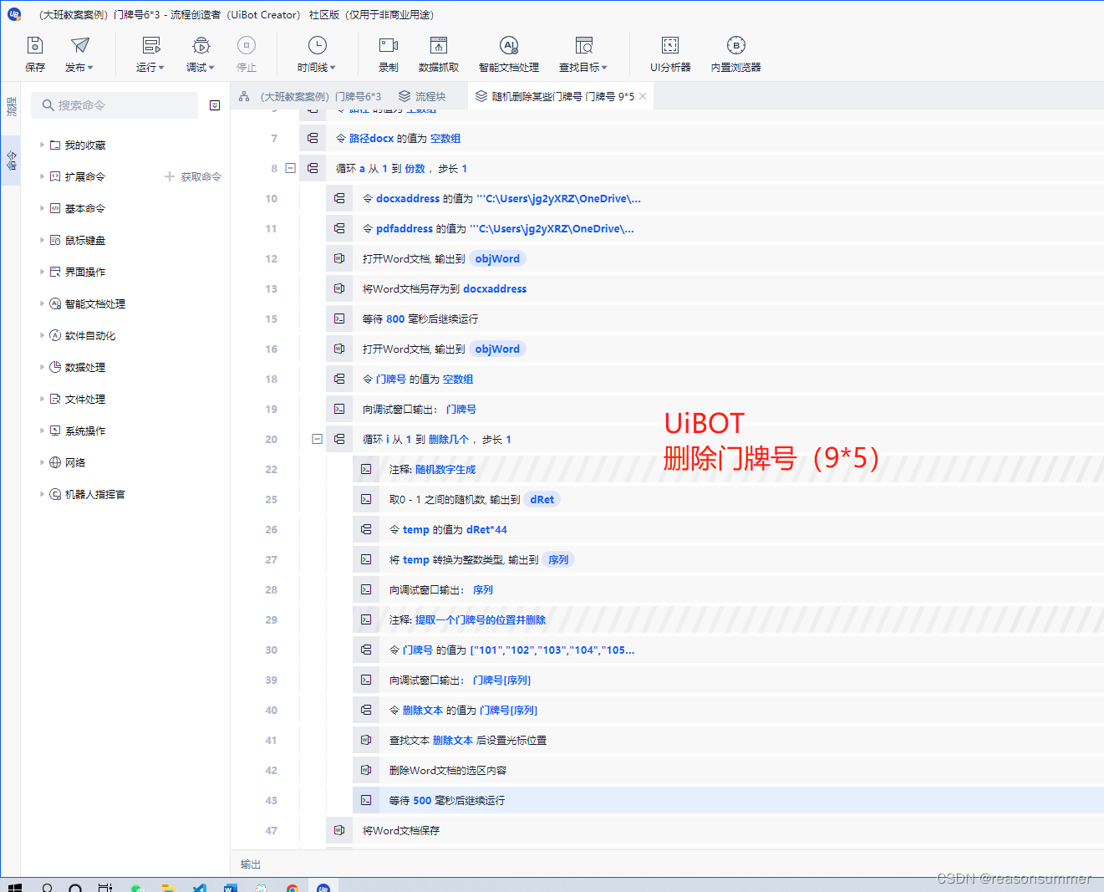This screenshot has width=1104, height=892.
Task: Click the objWord variable on row 16
Action: point(497,349)
